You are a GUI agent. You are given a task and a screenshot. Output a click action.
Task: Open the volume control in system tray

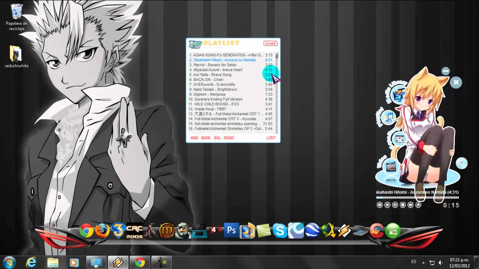point(440,263)
